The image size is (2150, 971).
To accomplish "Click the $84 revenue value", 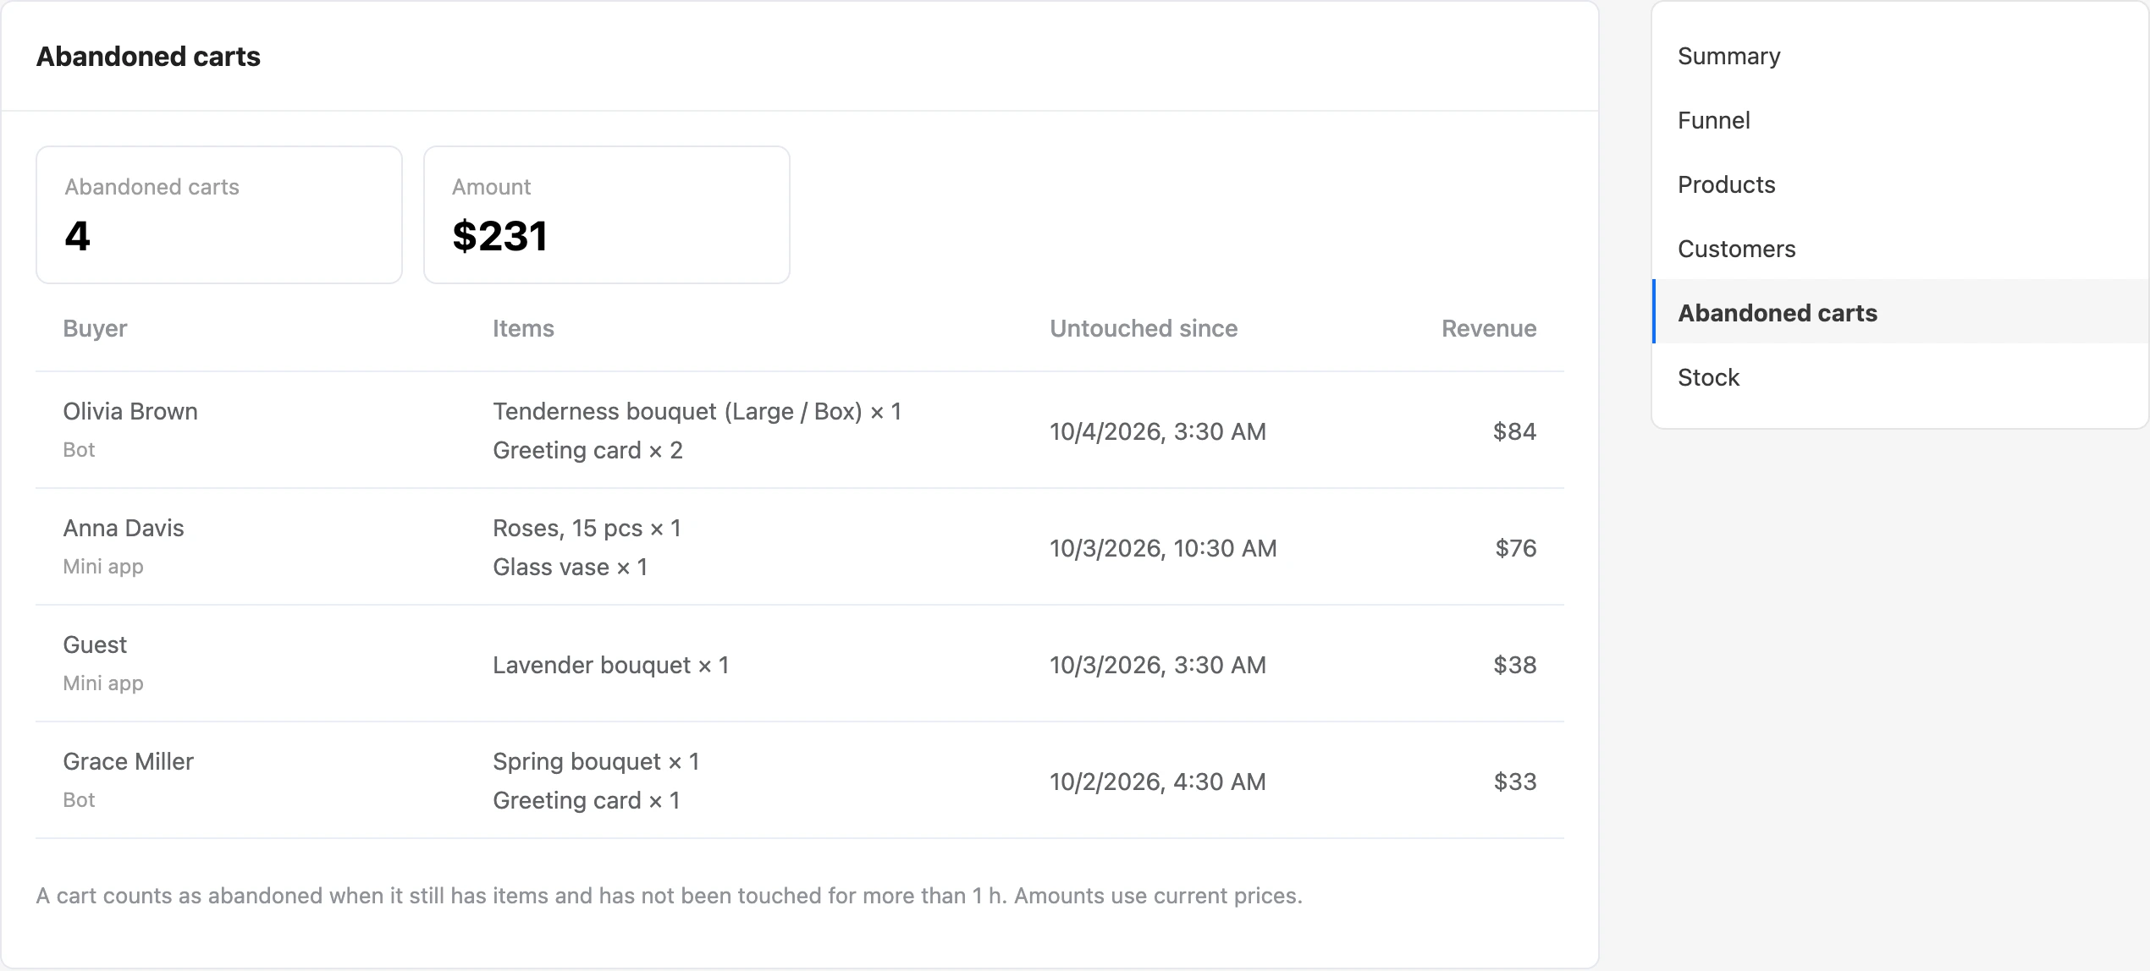I will pyautogui.click(x=1514, y=431).
